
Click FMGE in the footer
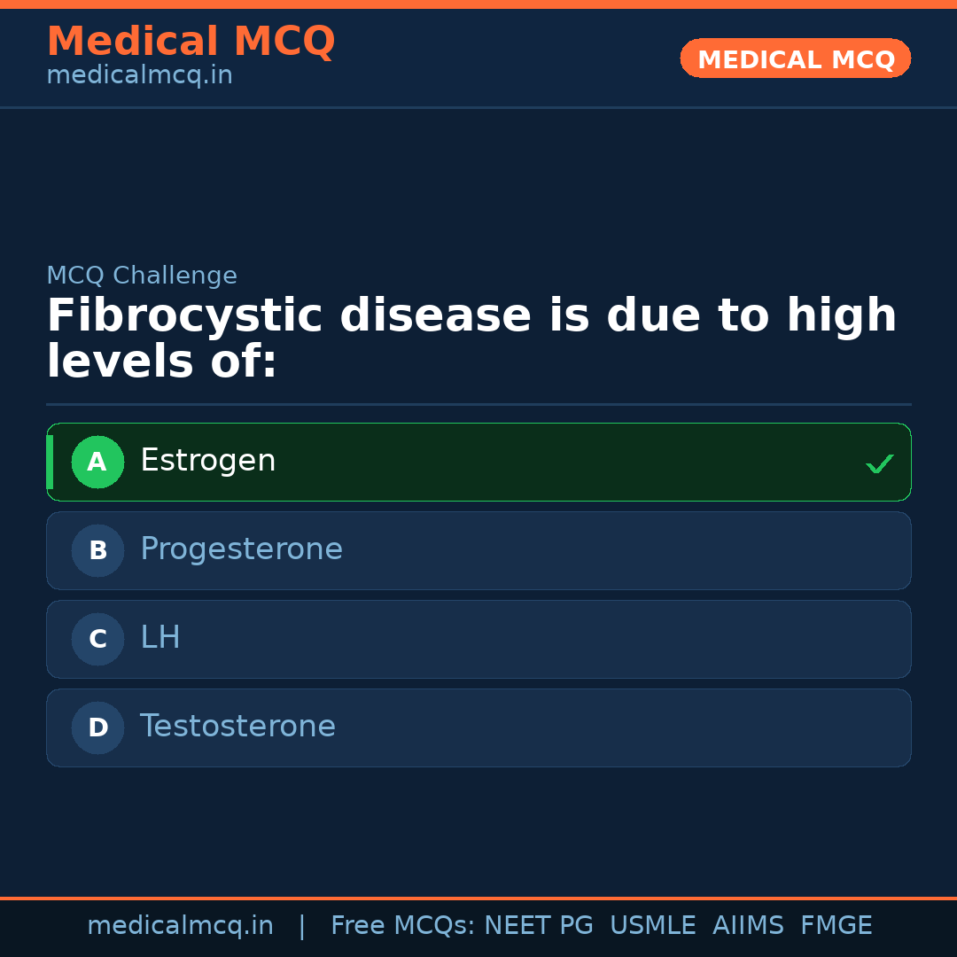[x=836, y=926]
